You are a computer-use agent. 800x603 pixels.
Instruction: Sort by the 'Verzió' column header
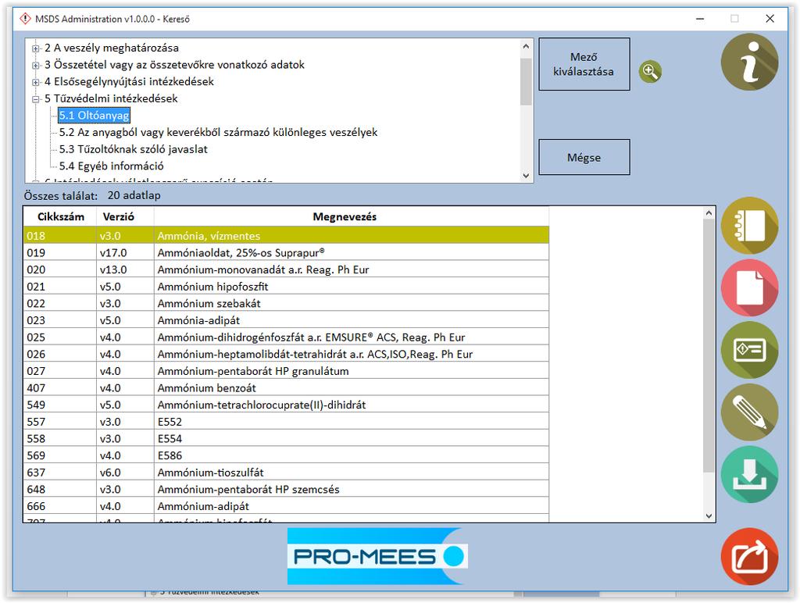coord(126,217)
